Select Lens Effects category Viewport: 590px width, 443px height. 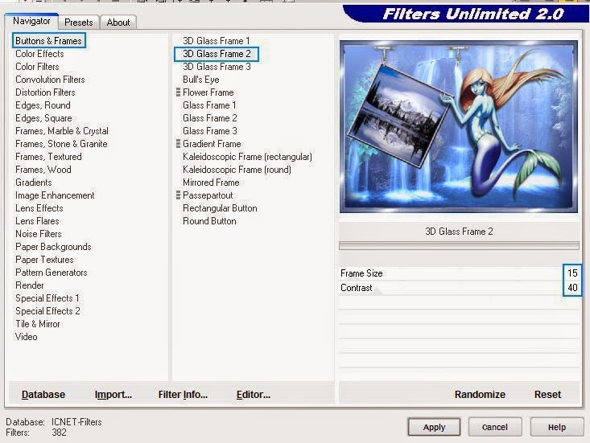tap(39, 207)
